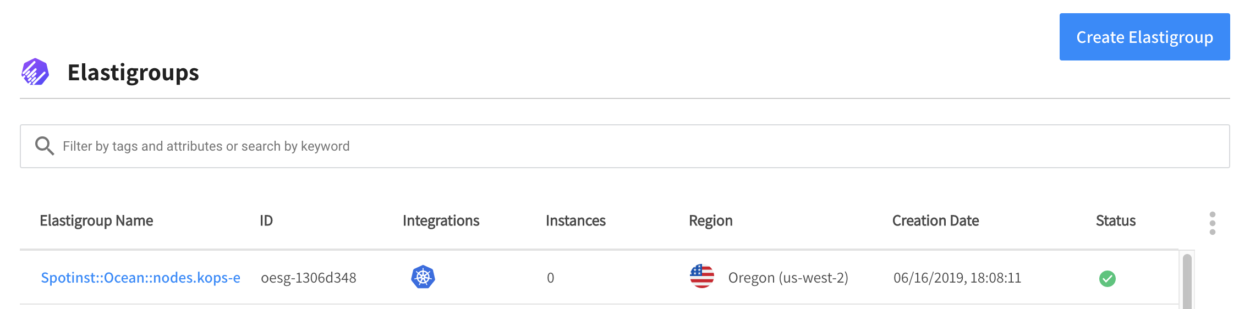
Task: Click the 06/16/2019 creation date cell
Action: 957,278
